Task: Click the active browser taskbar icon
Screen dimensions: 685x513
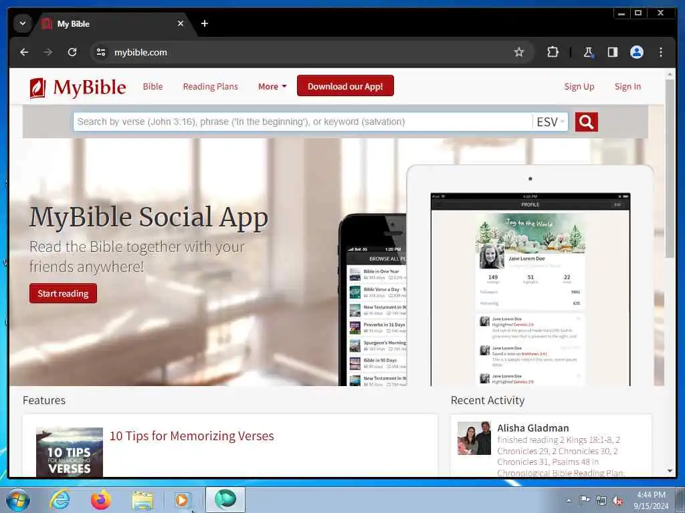Action: tap(225, 500)
